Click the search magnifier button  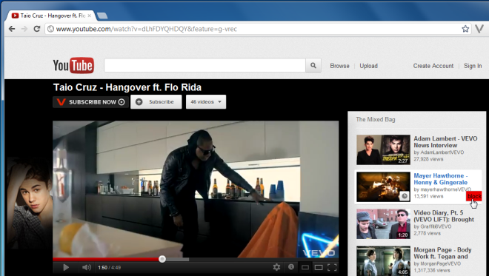click(313, 65)
